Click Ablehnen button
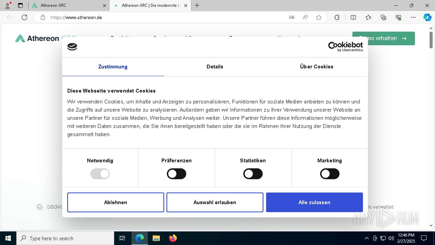 tap(116, 202)
